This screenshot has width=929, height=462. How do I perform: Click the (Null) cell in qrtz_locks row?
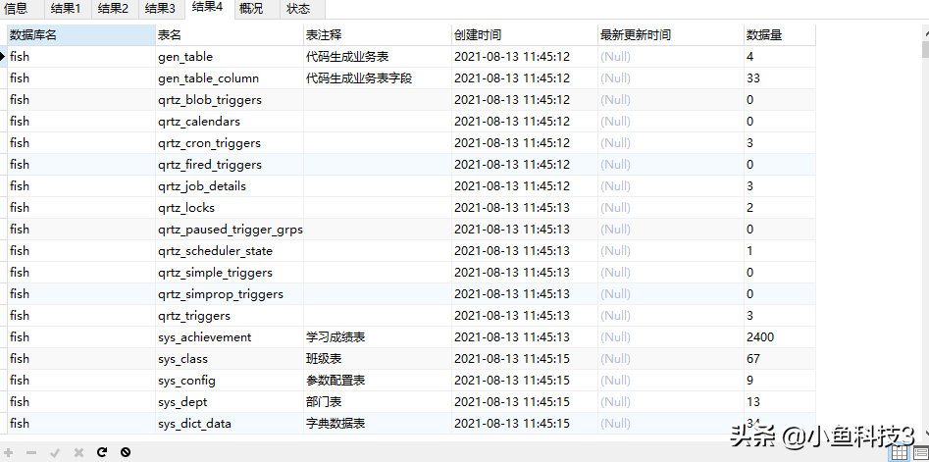click(671, 207)
